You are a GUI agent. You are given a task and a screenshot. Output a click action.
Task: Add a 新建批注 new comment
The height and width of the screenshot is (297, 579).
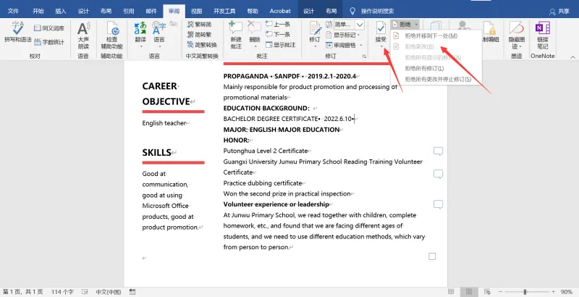pyautogui.click(x=236, y=35)
